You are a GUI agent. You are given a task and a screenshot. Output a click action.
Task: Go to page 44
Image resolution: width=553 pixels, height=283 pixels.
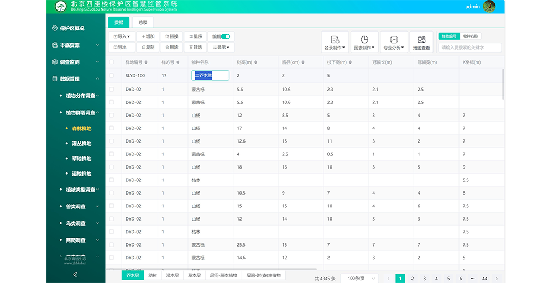[484, 279]
